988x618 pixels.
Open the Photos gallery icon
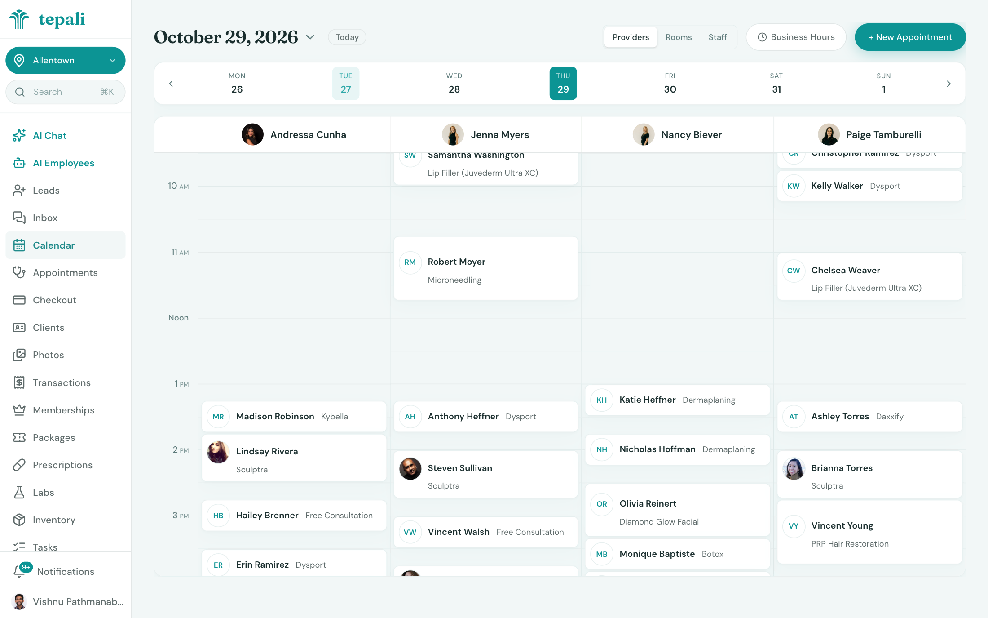click(x=19, y=355)
